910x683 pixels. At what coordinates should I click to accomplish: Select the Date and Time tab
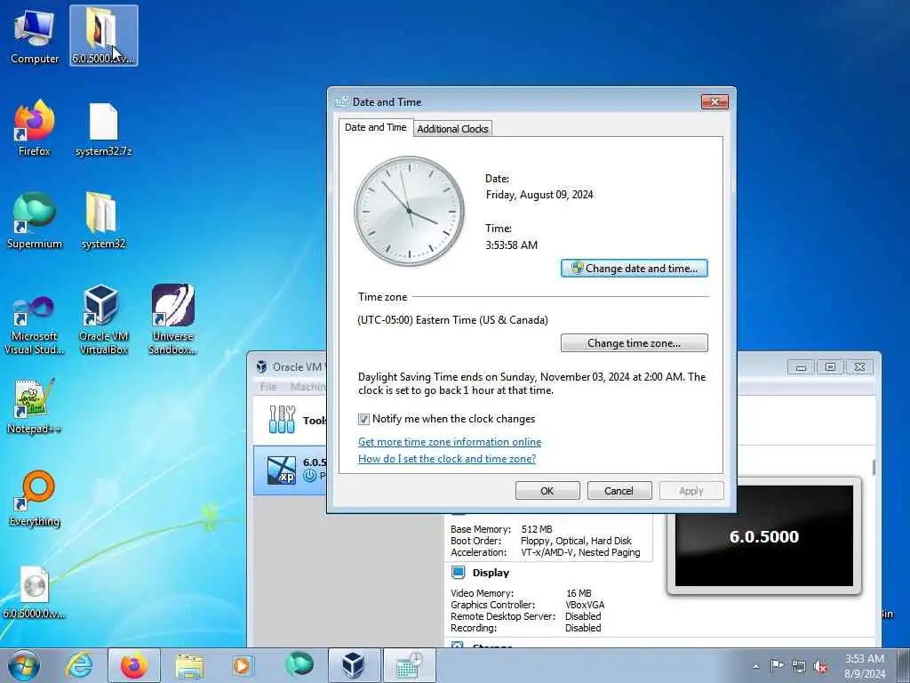[376, 127]
